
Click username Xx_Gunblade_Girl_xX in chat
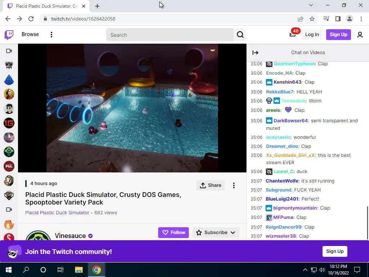[290, 155]
